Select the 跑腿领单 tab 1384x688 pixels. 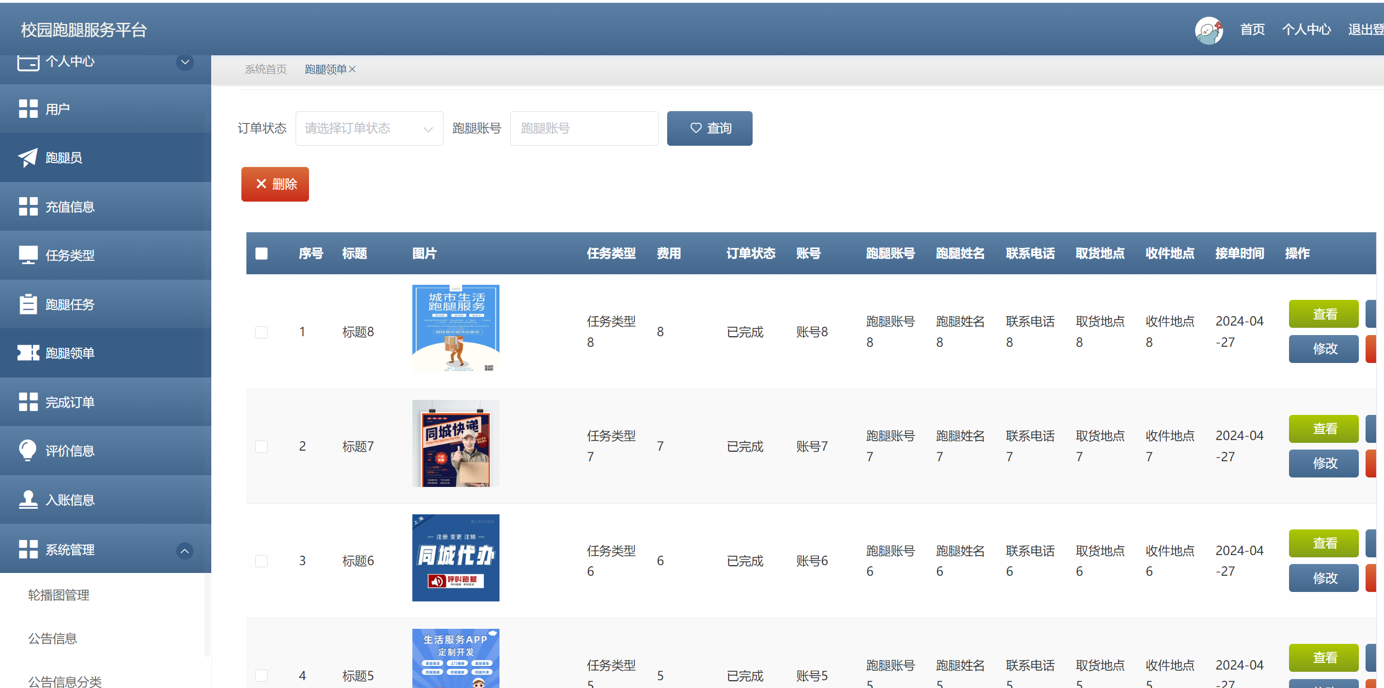[x=326, y=69]
